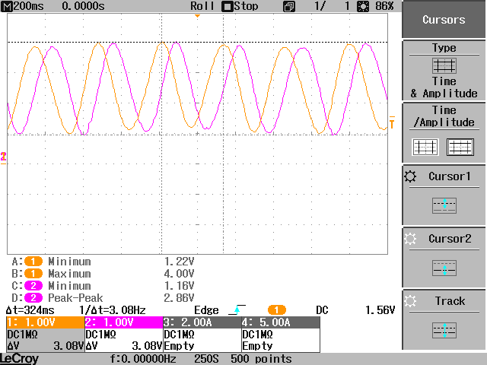Click the brightness 86% icon
The height and width of the screenshot is (365, 487).
click(x=363, y=6)
